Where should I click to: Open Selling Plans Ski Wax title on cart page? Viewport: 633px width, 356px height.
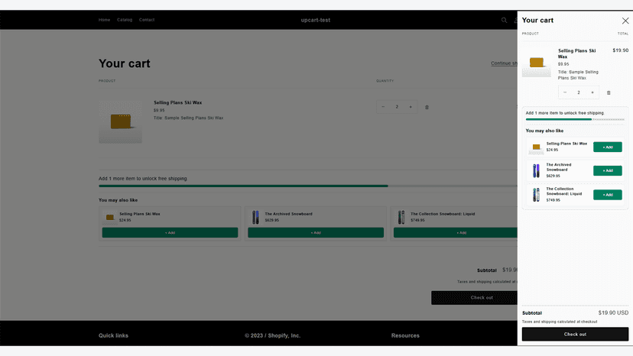click(177, 102)
